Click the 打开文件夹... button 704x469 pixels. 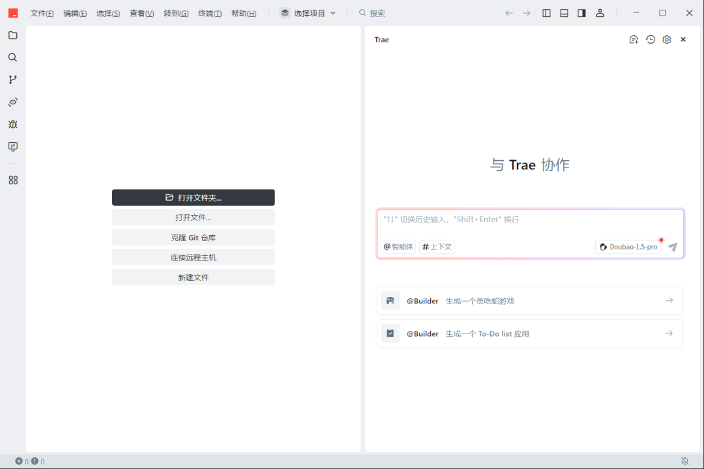194,197
